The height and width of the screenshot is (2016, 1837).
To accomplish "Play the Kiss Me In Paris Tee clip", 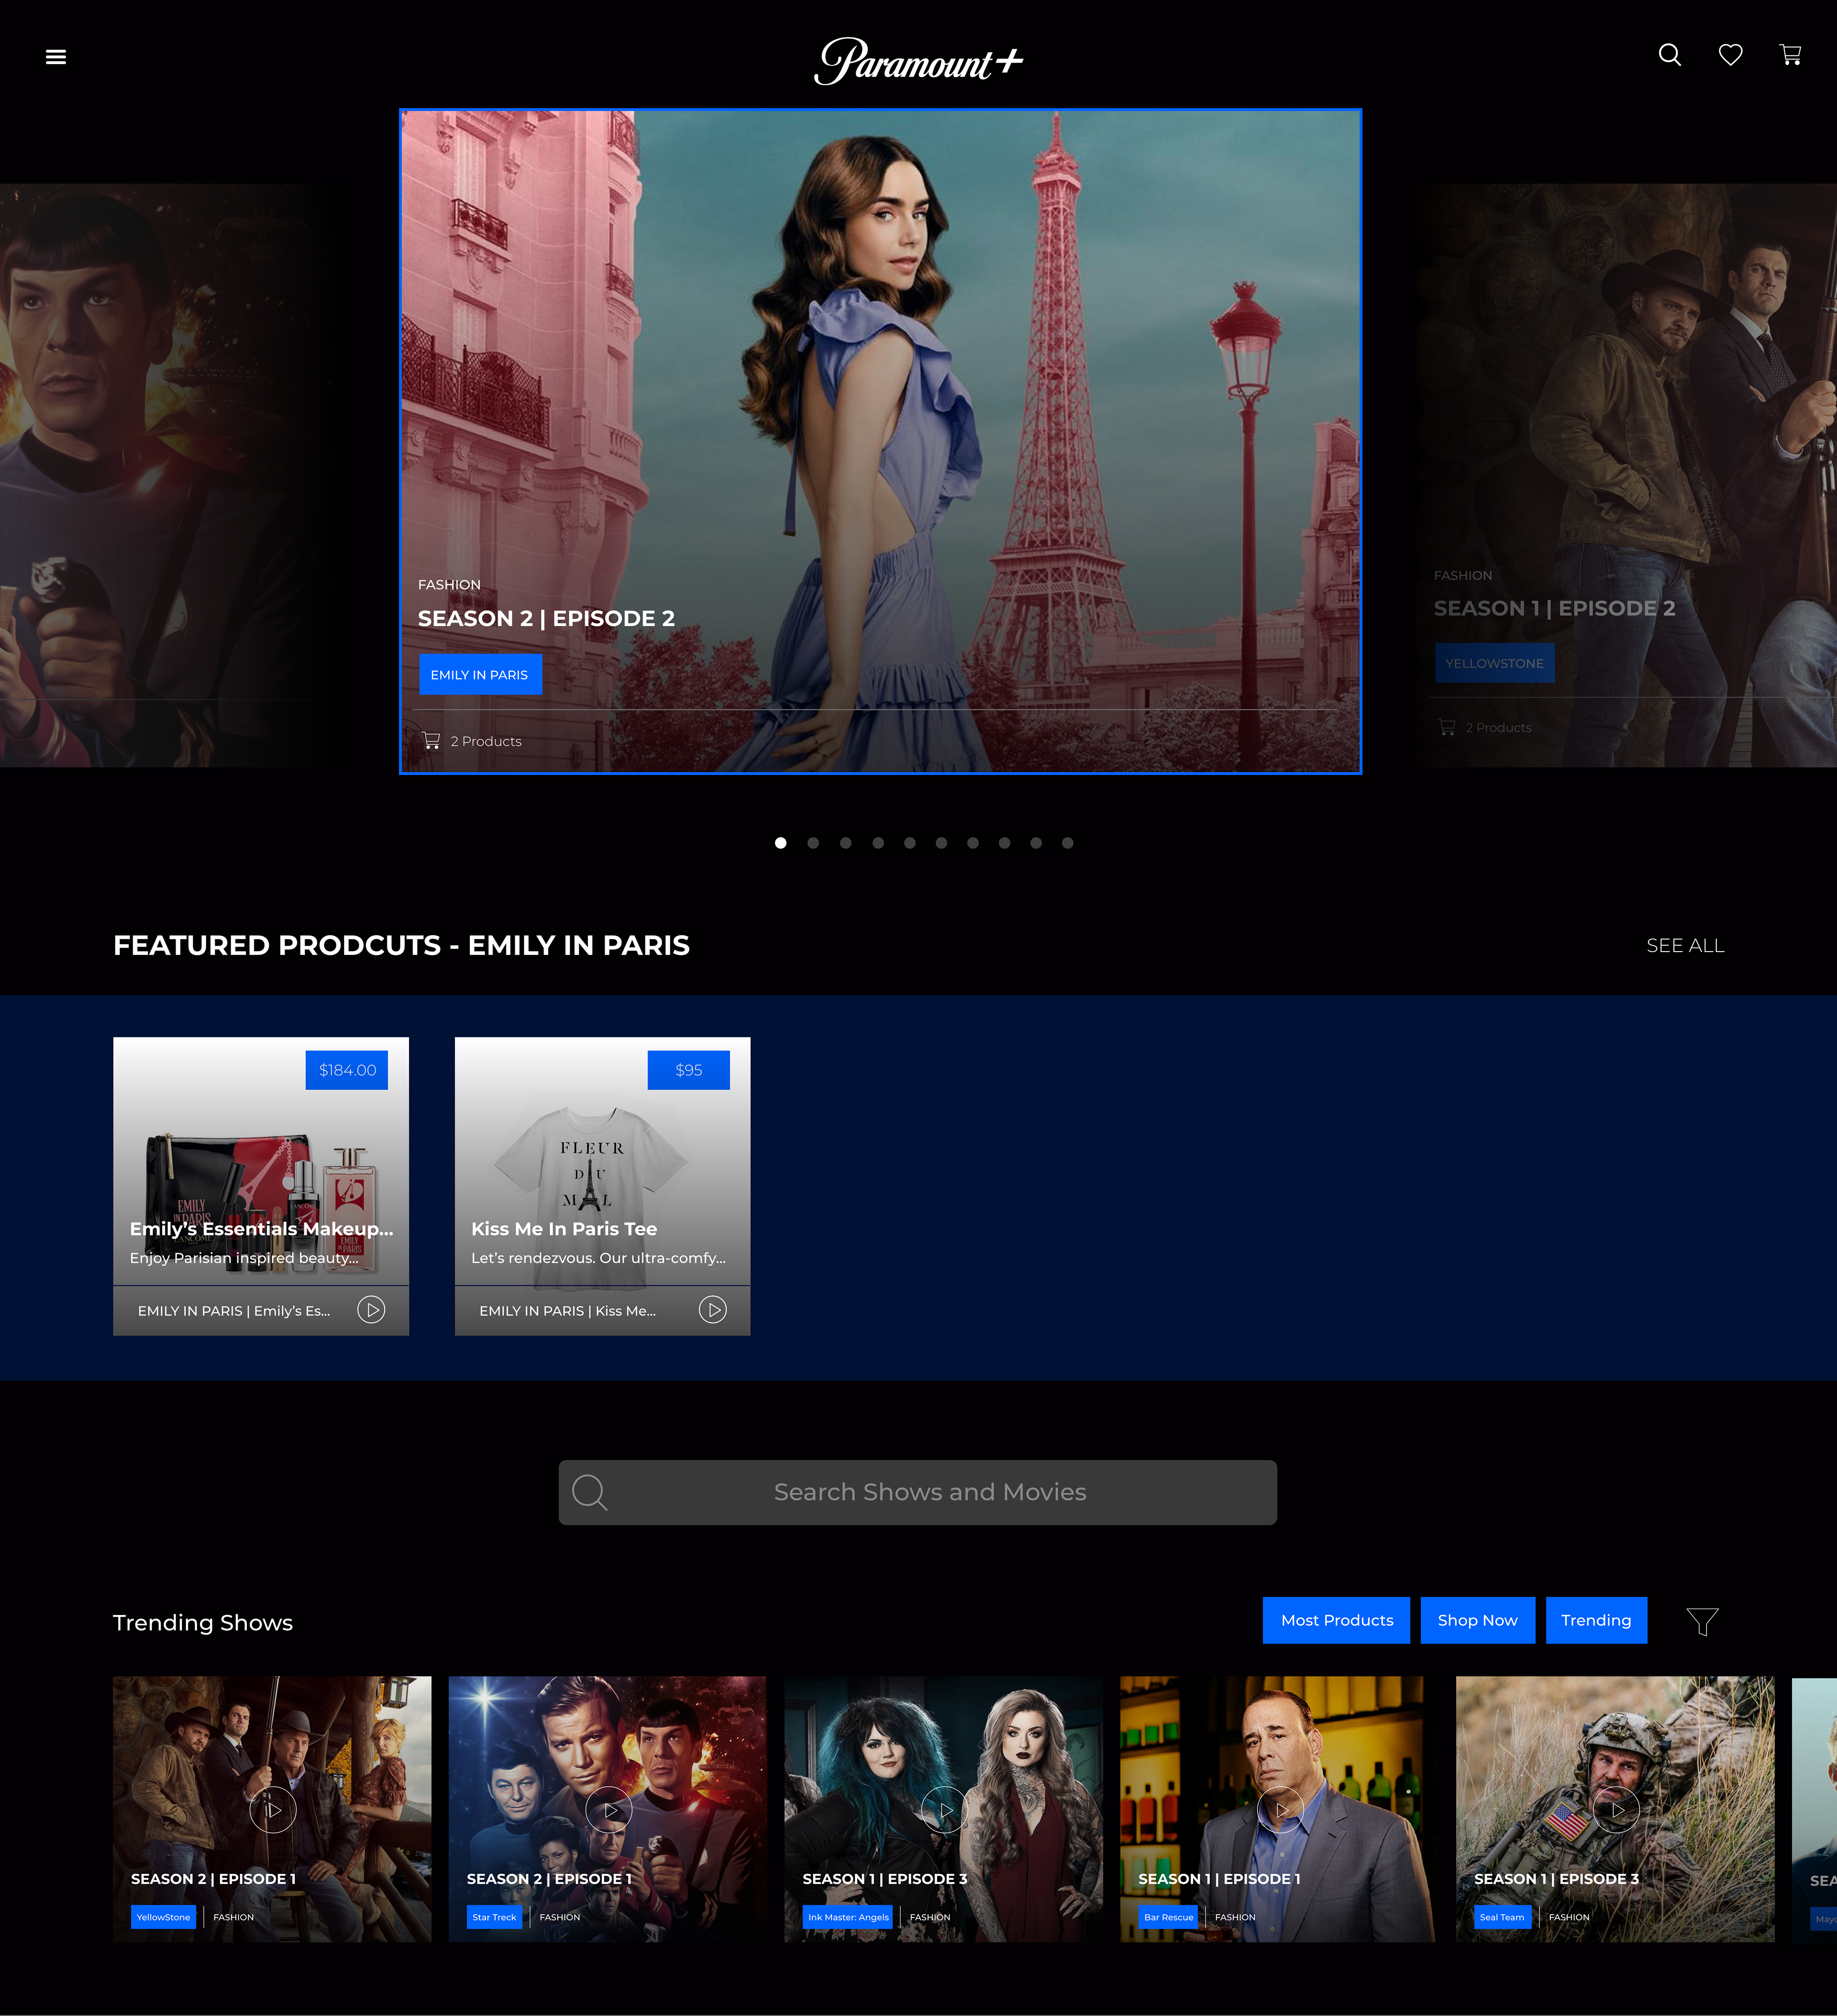I will (712, 1310).
